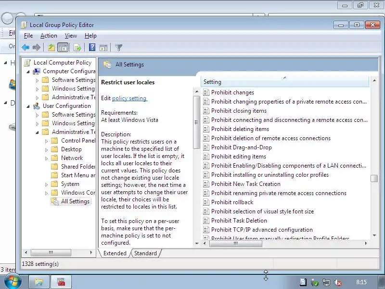The image size is (385, 289).
Task: Expand Windows Settings under User Configuration
Action: click(37, 124)
